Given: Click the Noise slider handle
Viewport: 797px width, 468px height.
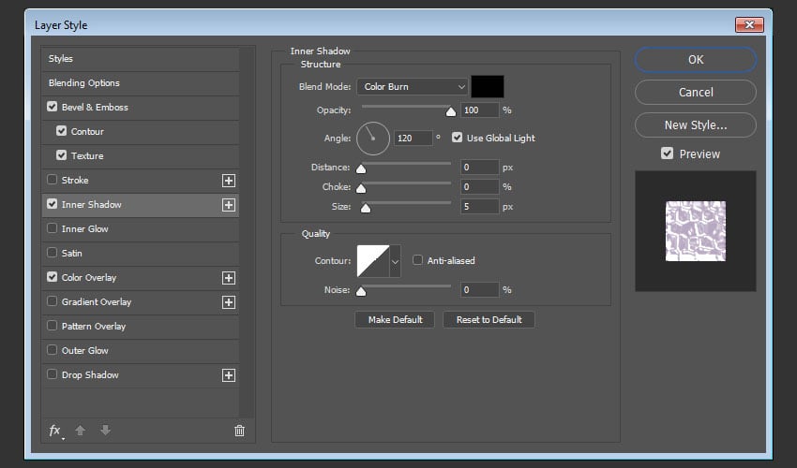Looking at the screenshot, I should pos(361,291).
